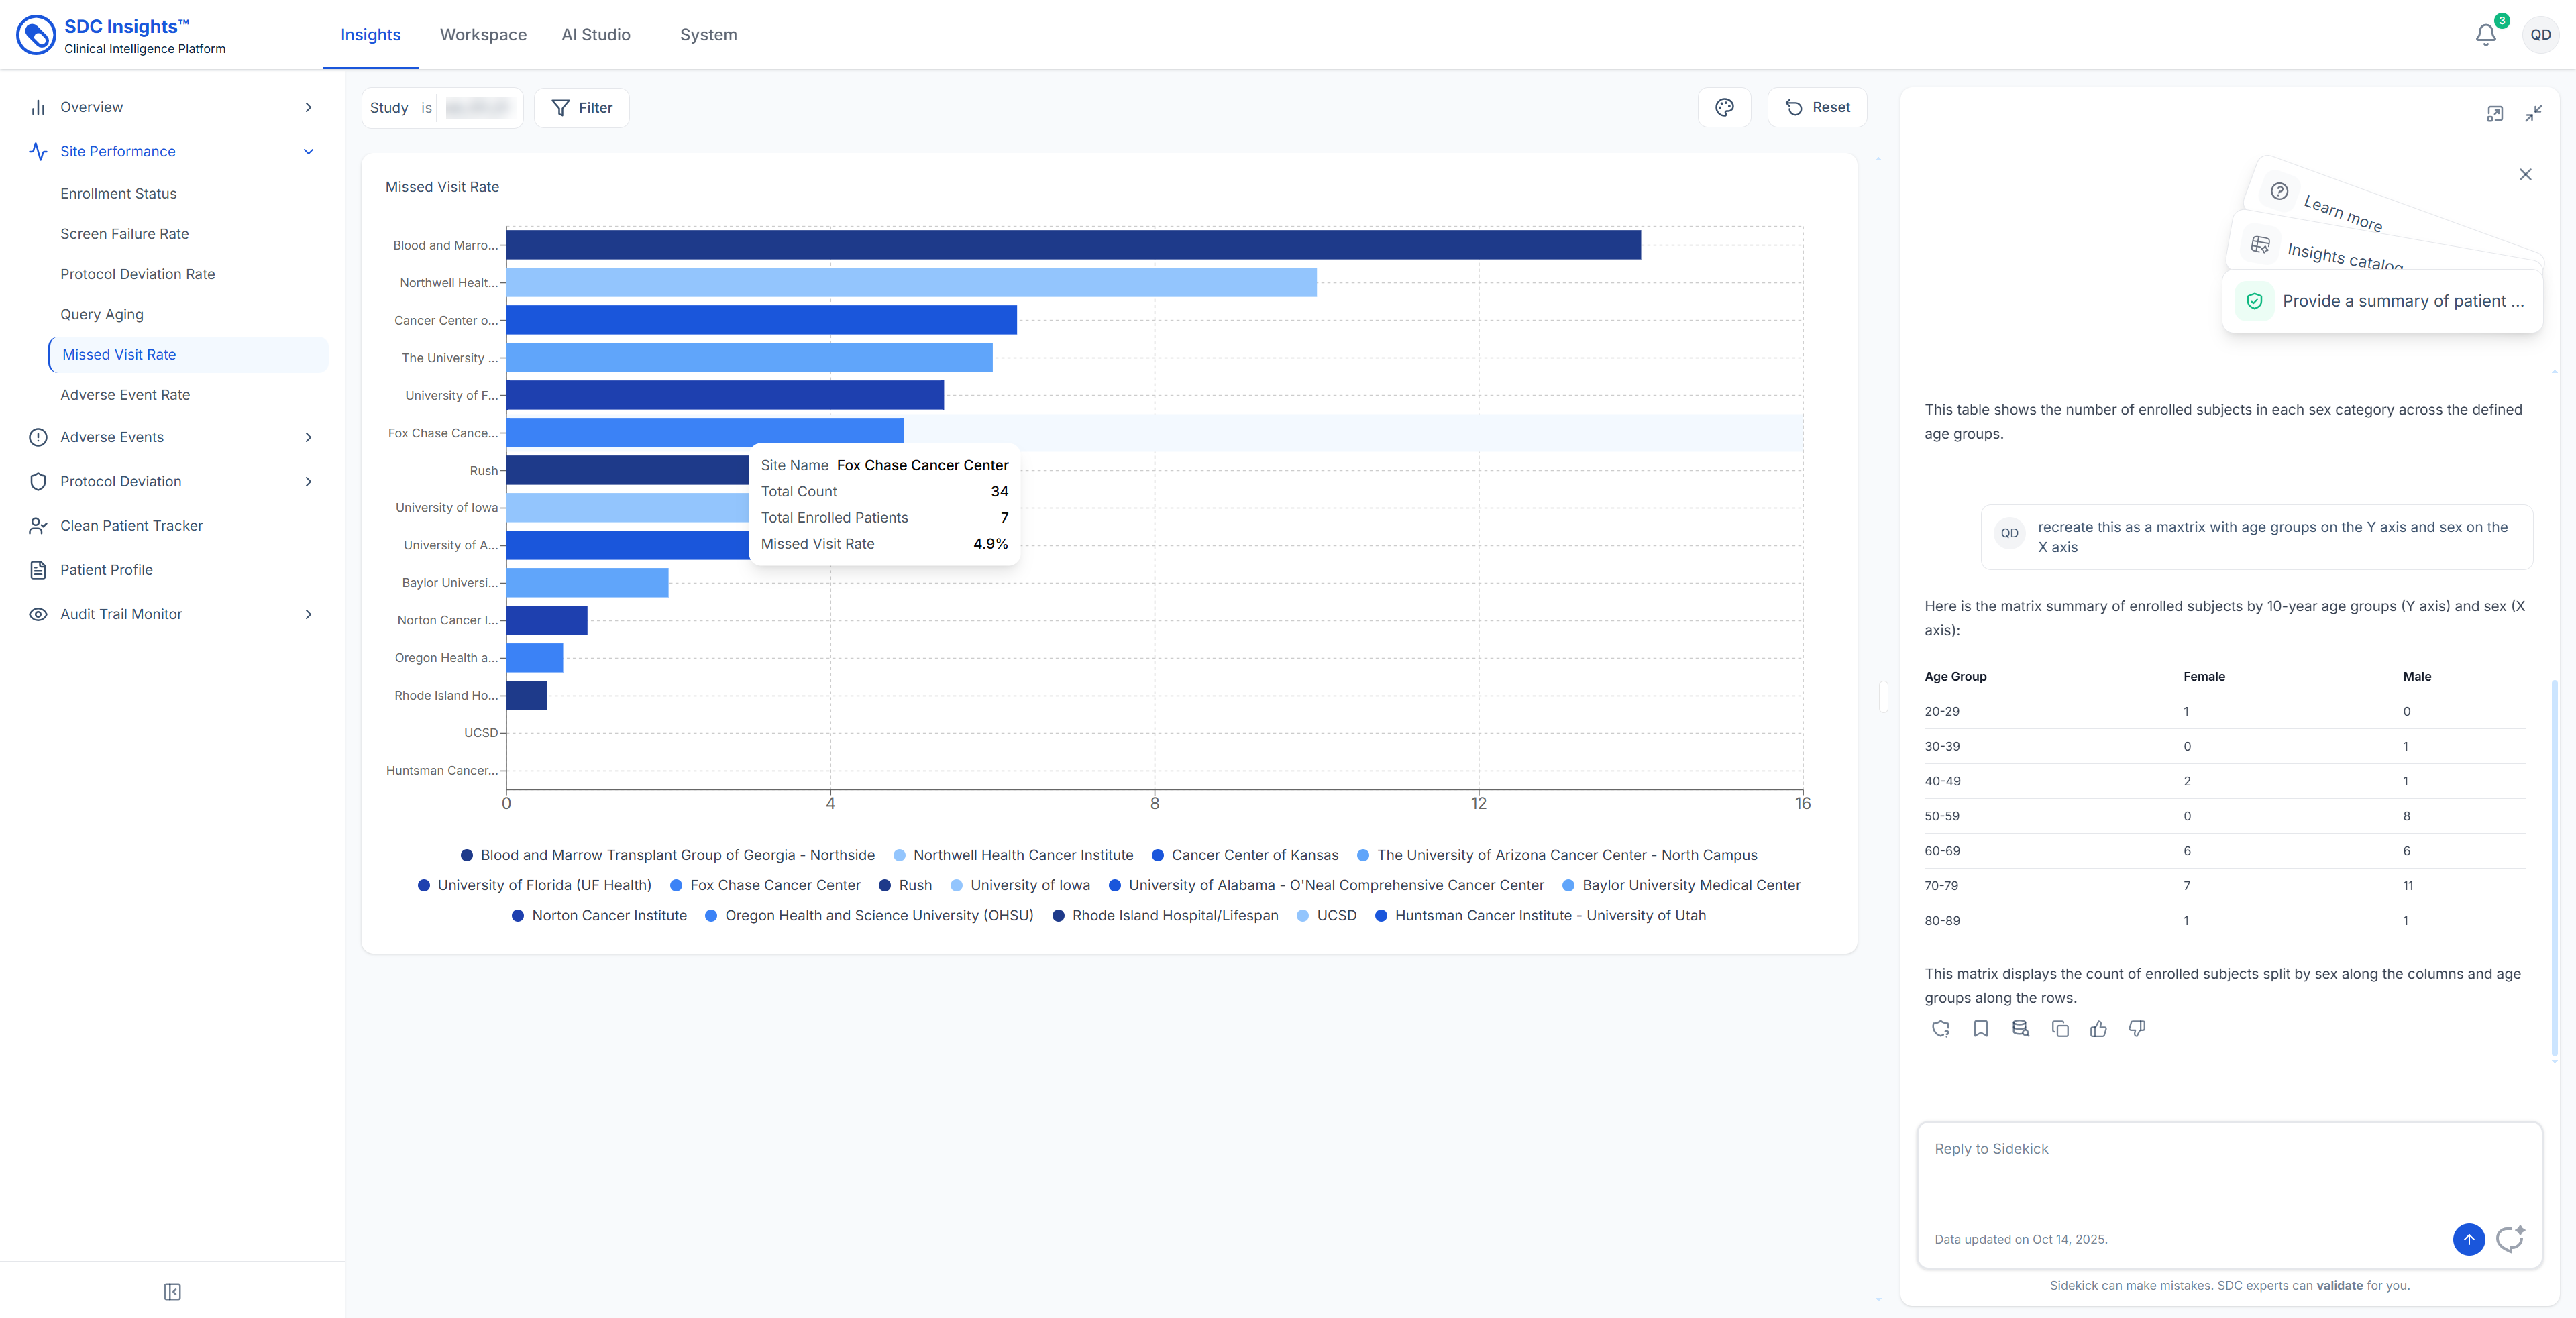Collapse the left sidebar icon

pyautogui.click(x=172, y=1292)
